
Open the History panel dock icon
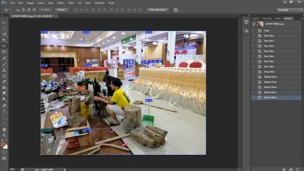pyautogui.click(x=247, y=22)
